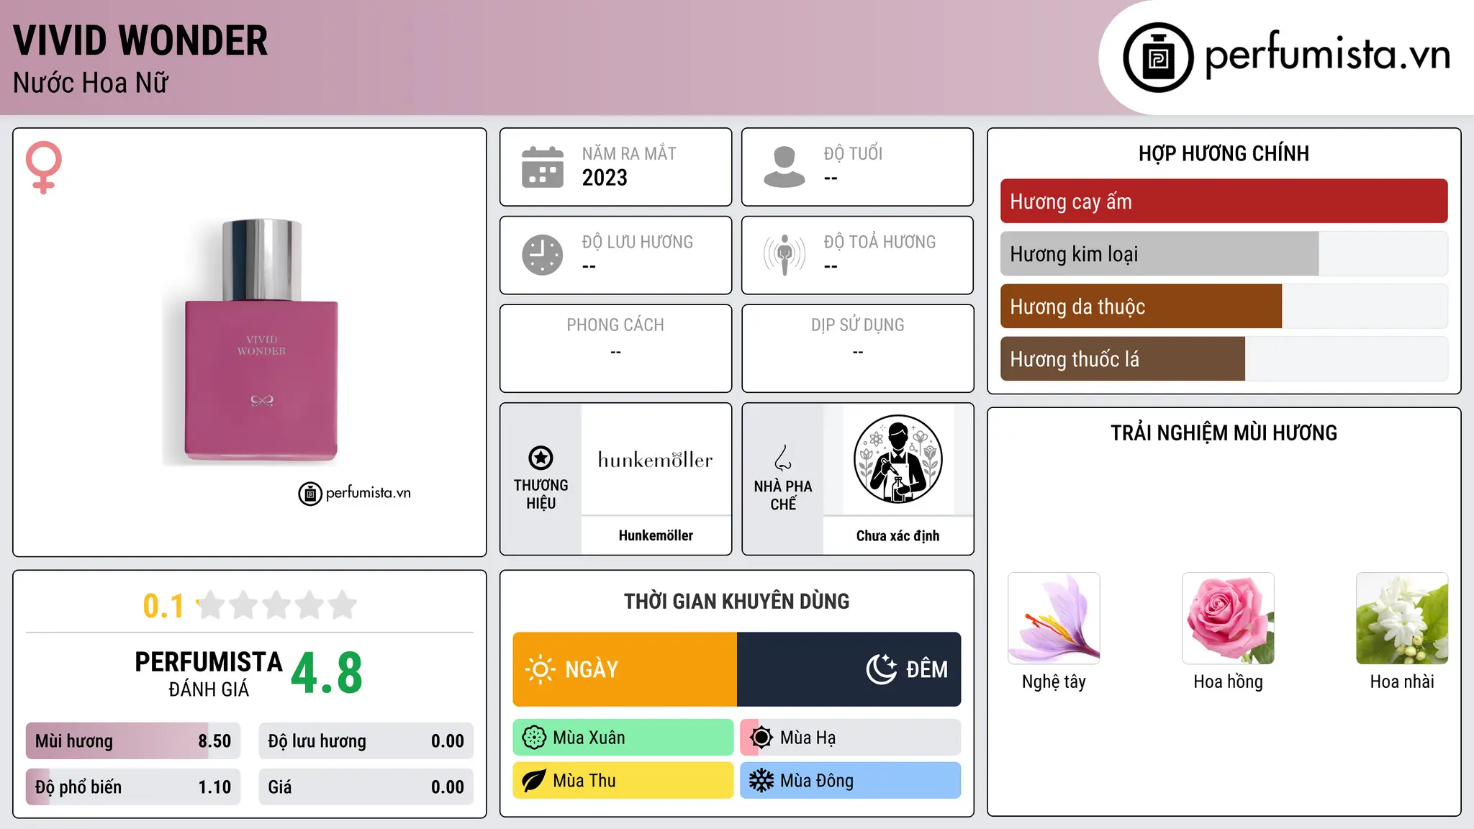Image resolution: width=1474 pixels, height=829 pixels.
Task: Click the PERFUMISTA ĐÁNH GIÁ label
Action: (x=209, y=674)
